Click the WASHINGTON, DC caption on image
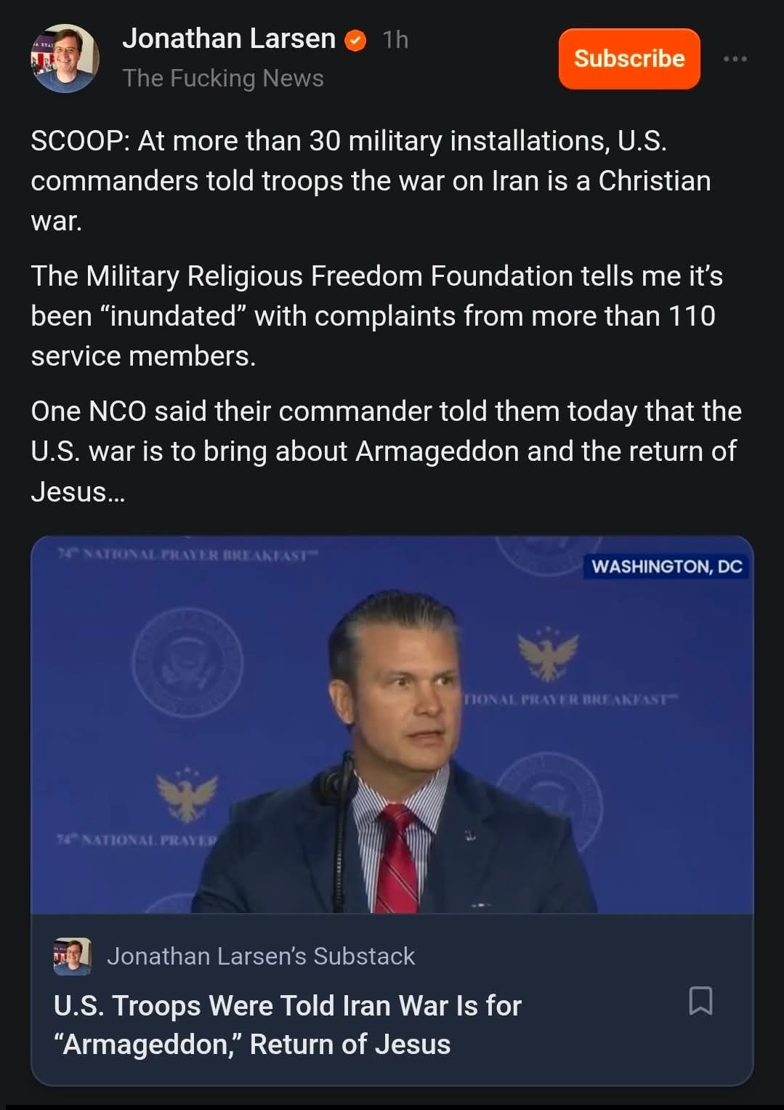Screen dimensions: 784x1110 tap(666, 566)
